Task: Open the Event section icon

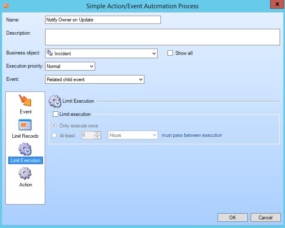Action: [x=25, y=100]
